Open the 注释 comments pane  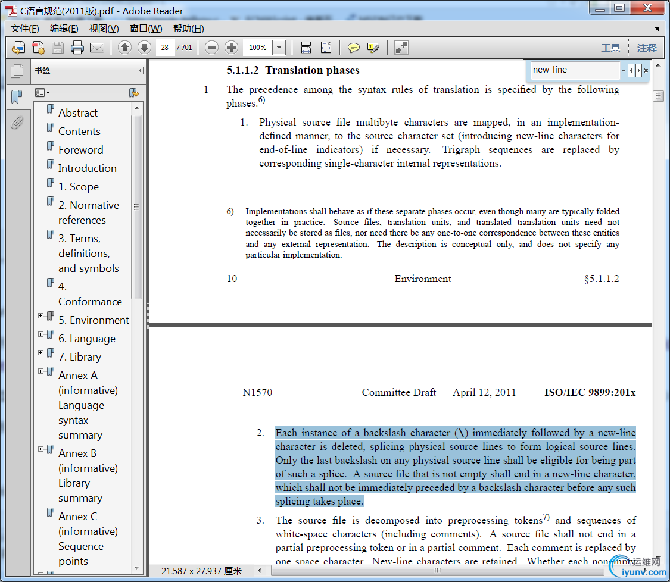coord(647,48)
